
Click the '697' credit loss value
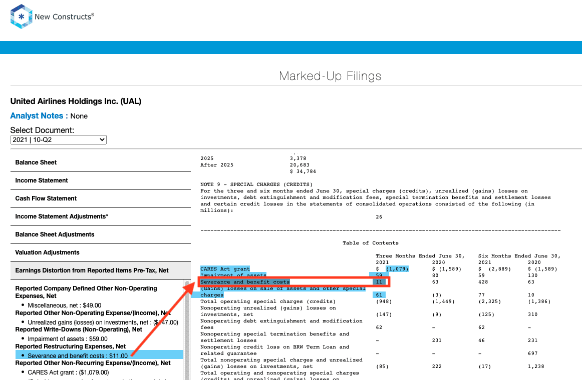532,353
